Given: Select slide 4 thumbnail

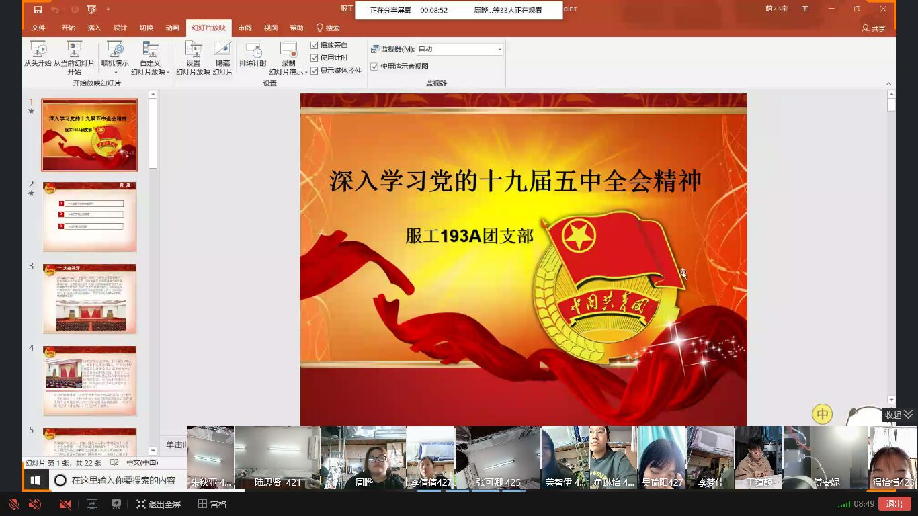Looking at the screenshot, I should [89, 380].
